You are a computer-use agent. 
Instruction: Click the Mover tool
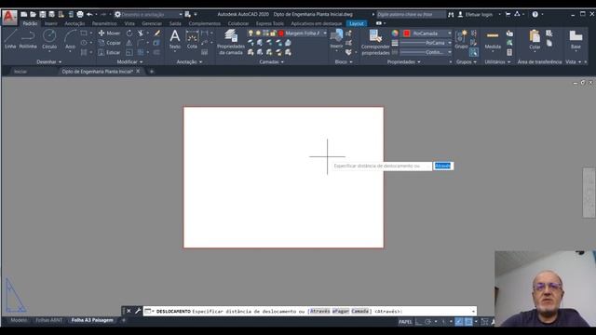(x=109, y=33)
